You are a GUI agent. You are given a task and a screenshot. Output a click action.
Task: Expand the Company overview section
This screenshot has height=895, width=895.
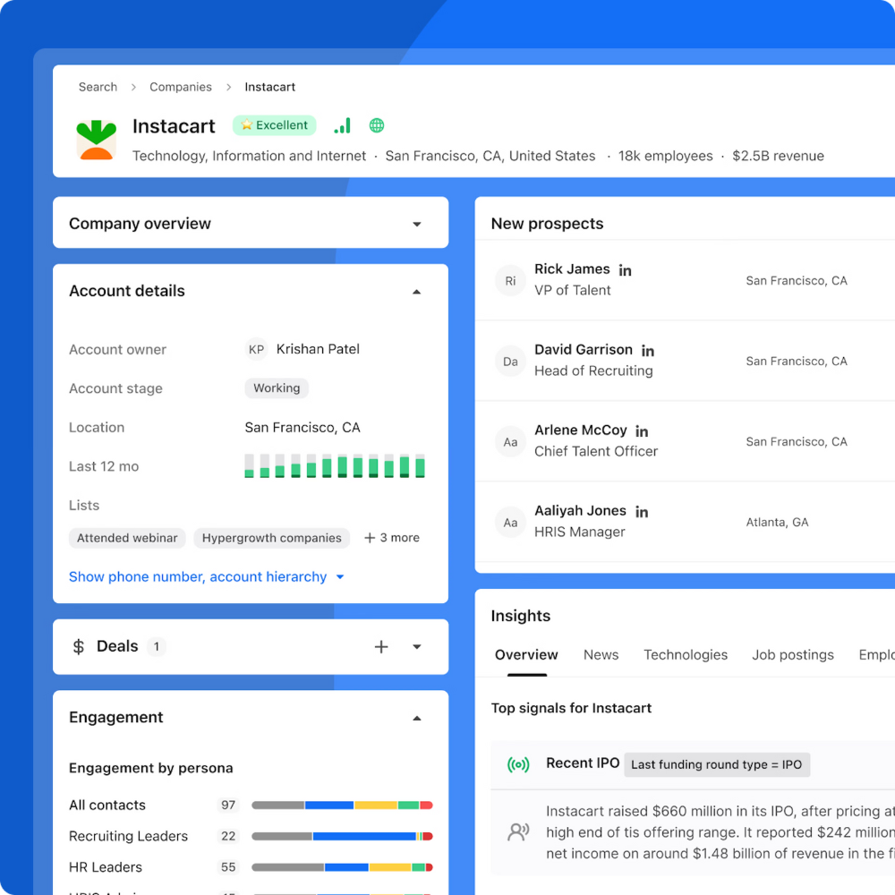(x=416, y=223)
